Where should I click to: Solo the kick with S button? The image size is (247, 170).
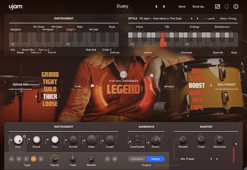click(107, 159)
